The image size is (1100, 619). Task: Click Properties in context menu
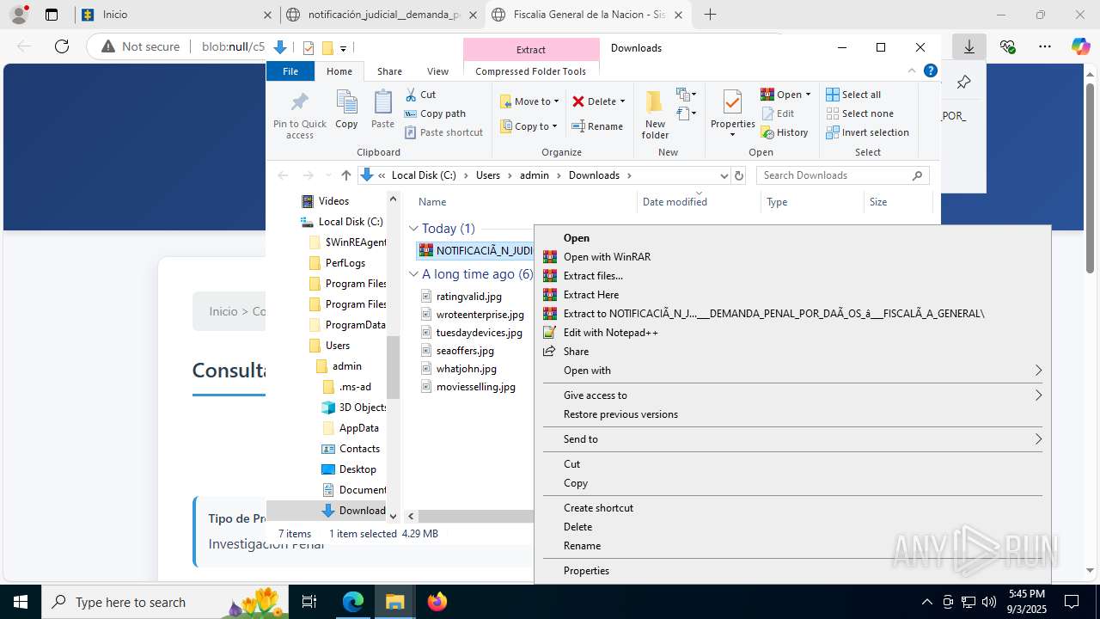tap(792, 571)
